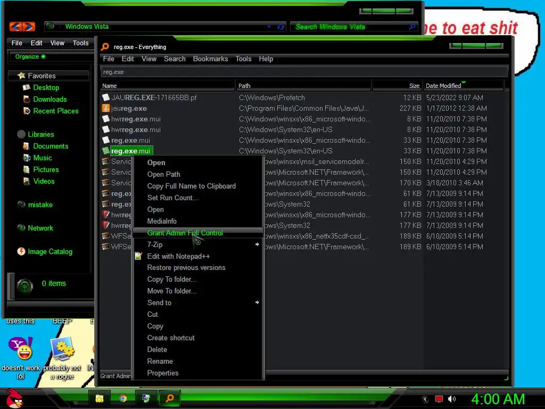Viewport: 545px width, 409px height.
Task: Click the speaker volume tray icon
Action: pyautogui.click(x=451, y=399)
